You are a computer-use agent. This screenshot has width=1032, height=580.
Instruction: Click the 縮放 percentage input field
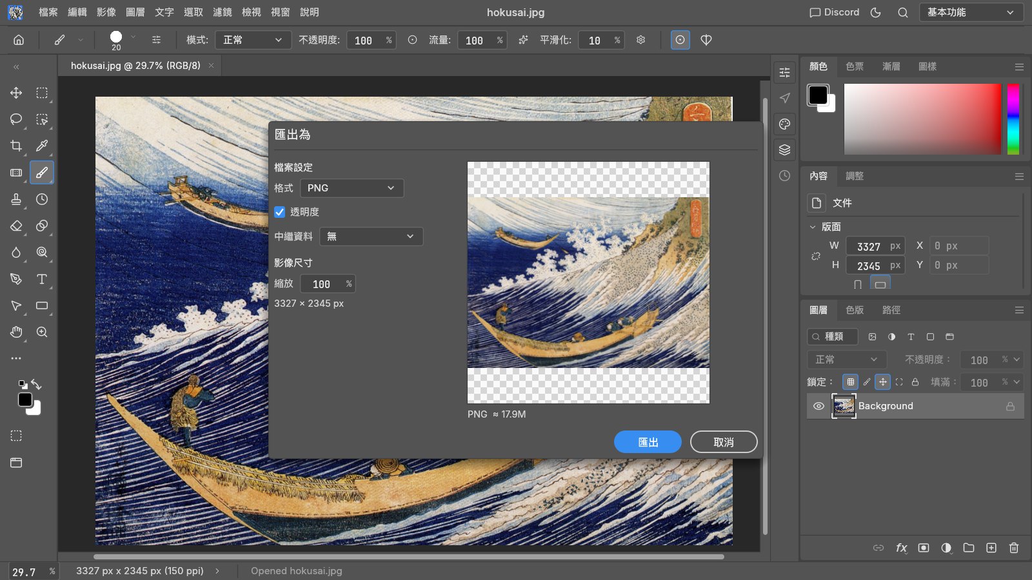pos(328,284)
